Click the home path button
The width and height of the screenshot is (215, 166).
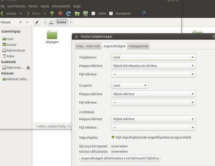pos(61,22)
